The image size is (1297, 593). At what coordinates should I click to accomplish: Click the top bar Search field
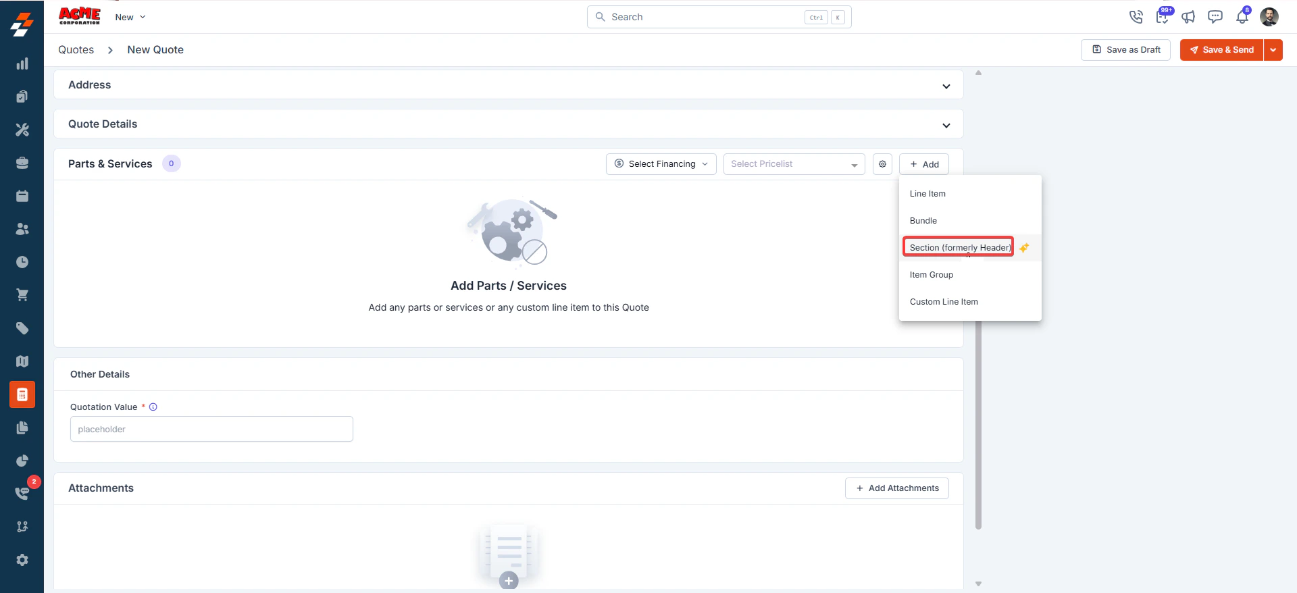pos(719,17)
